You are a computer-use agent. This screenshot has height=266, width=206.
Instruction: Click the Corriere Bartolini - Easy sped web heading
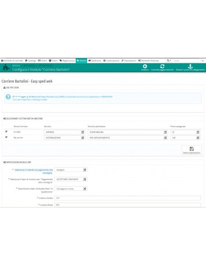click(27, 81)
